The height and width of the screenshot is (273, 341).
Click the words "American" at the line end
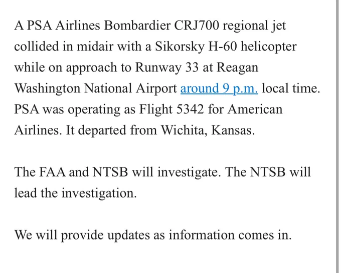click(255, 109)
